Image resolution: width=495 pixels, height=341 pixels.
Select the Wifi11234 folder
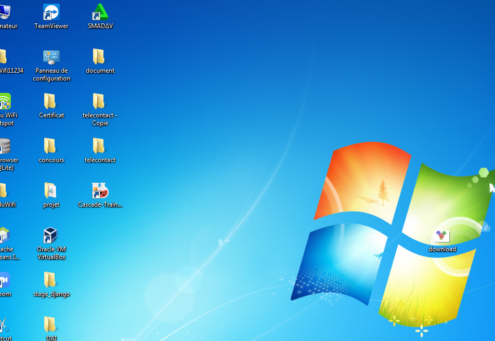pos(3,57)
